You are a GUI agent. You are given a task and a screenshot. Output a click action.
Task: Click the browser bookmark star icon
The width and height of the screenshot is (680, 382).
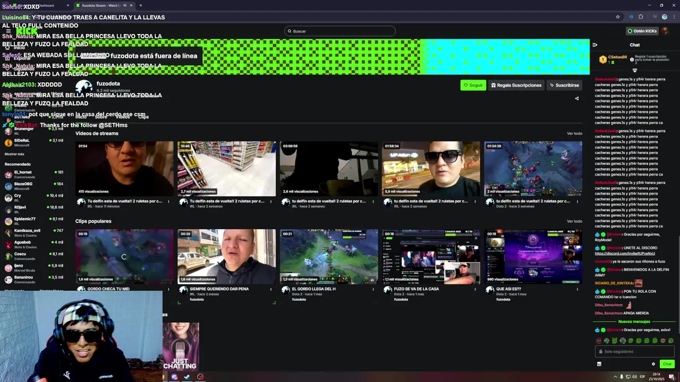tap(618, 17)
